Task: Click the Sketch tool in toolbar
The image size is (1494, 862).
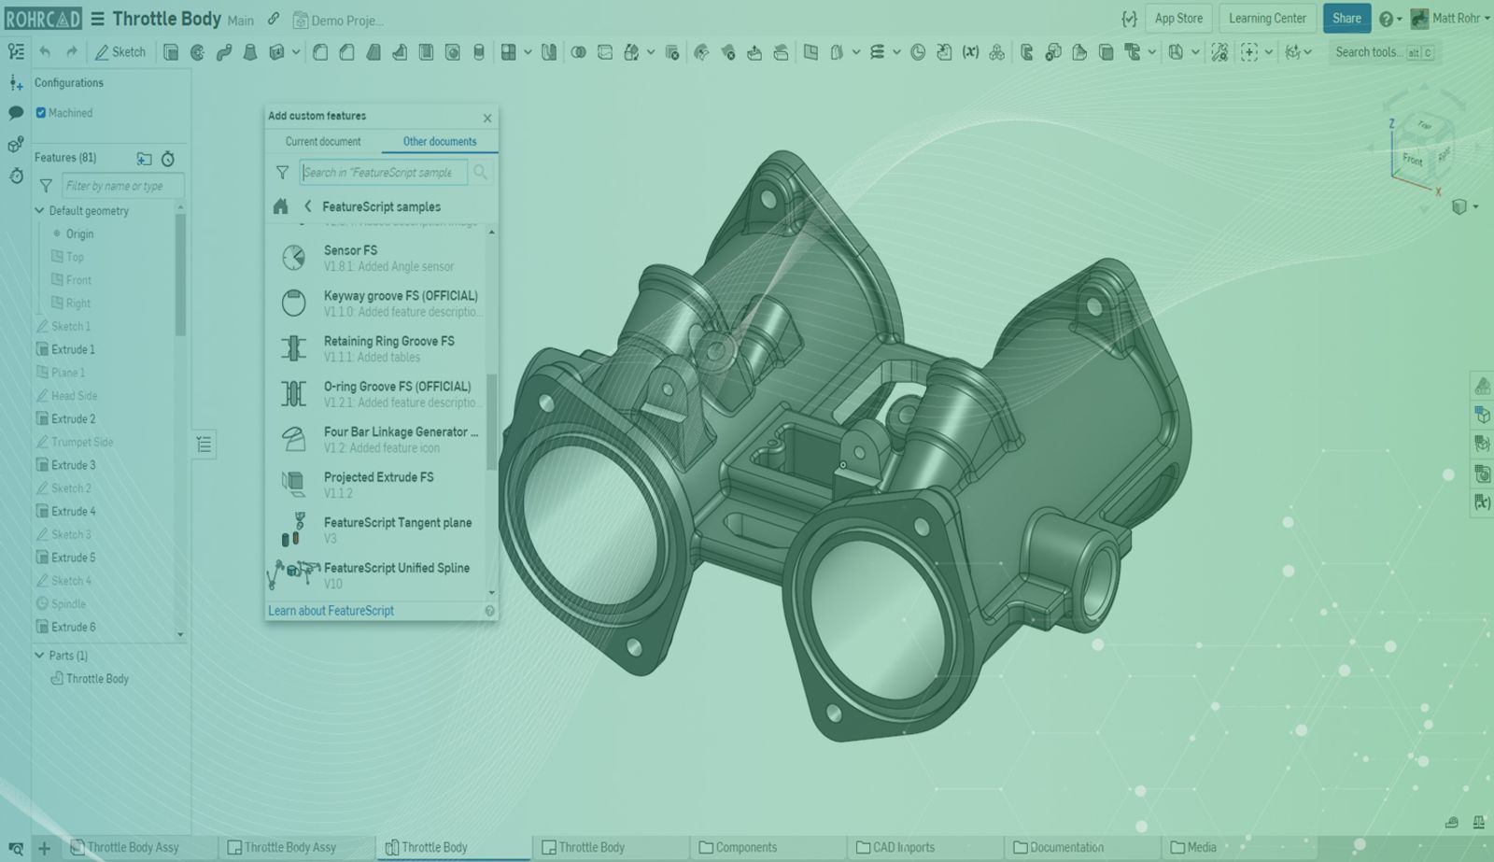Action: (120, 52)
